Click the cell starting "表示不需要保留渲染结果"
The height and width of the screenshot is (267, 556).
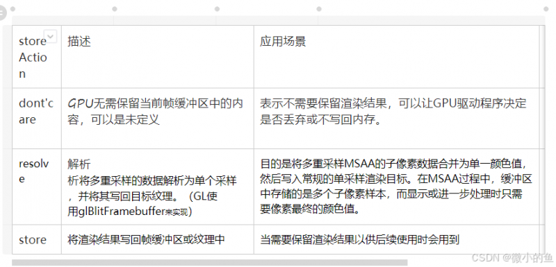pyautogui.click(x=396, y=118)
